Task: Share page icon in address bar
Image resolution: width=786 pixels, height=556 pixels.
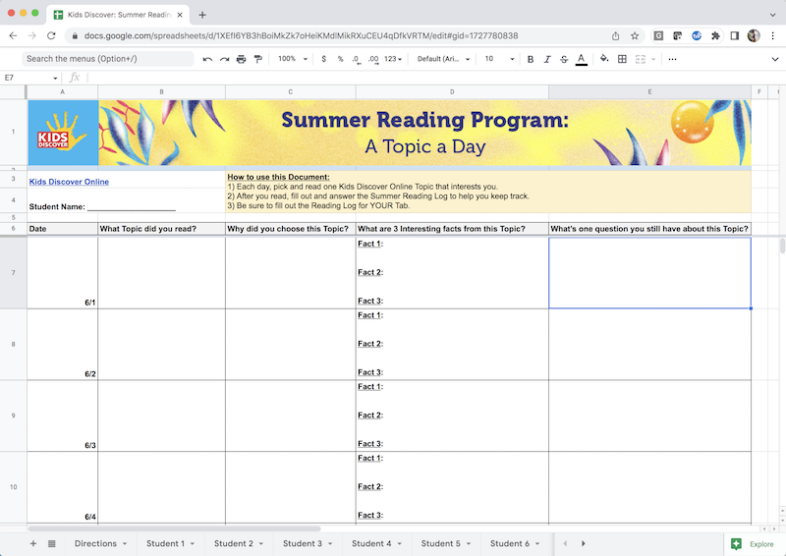Action: point(616,35)
